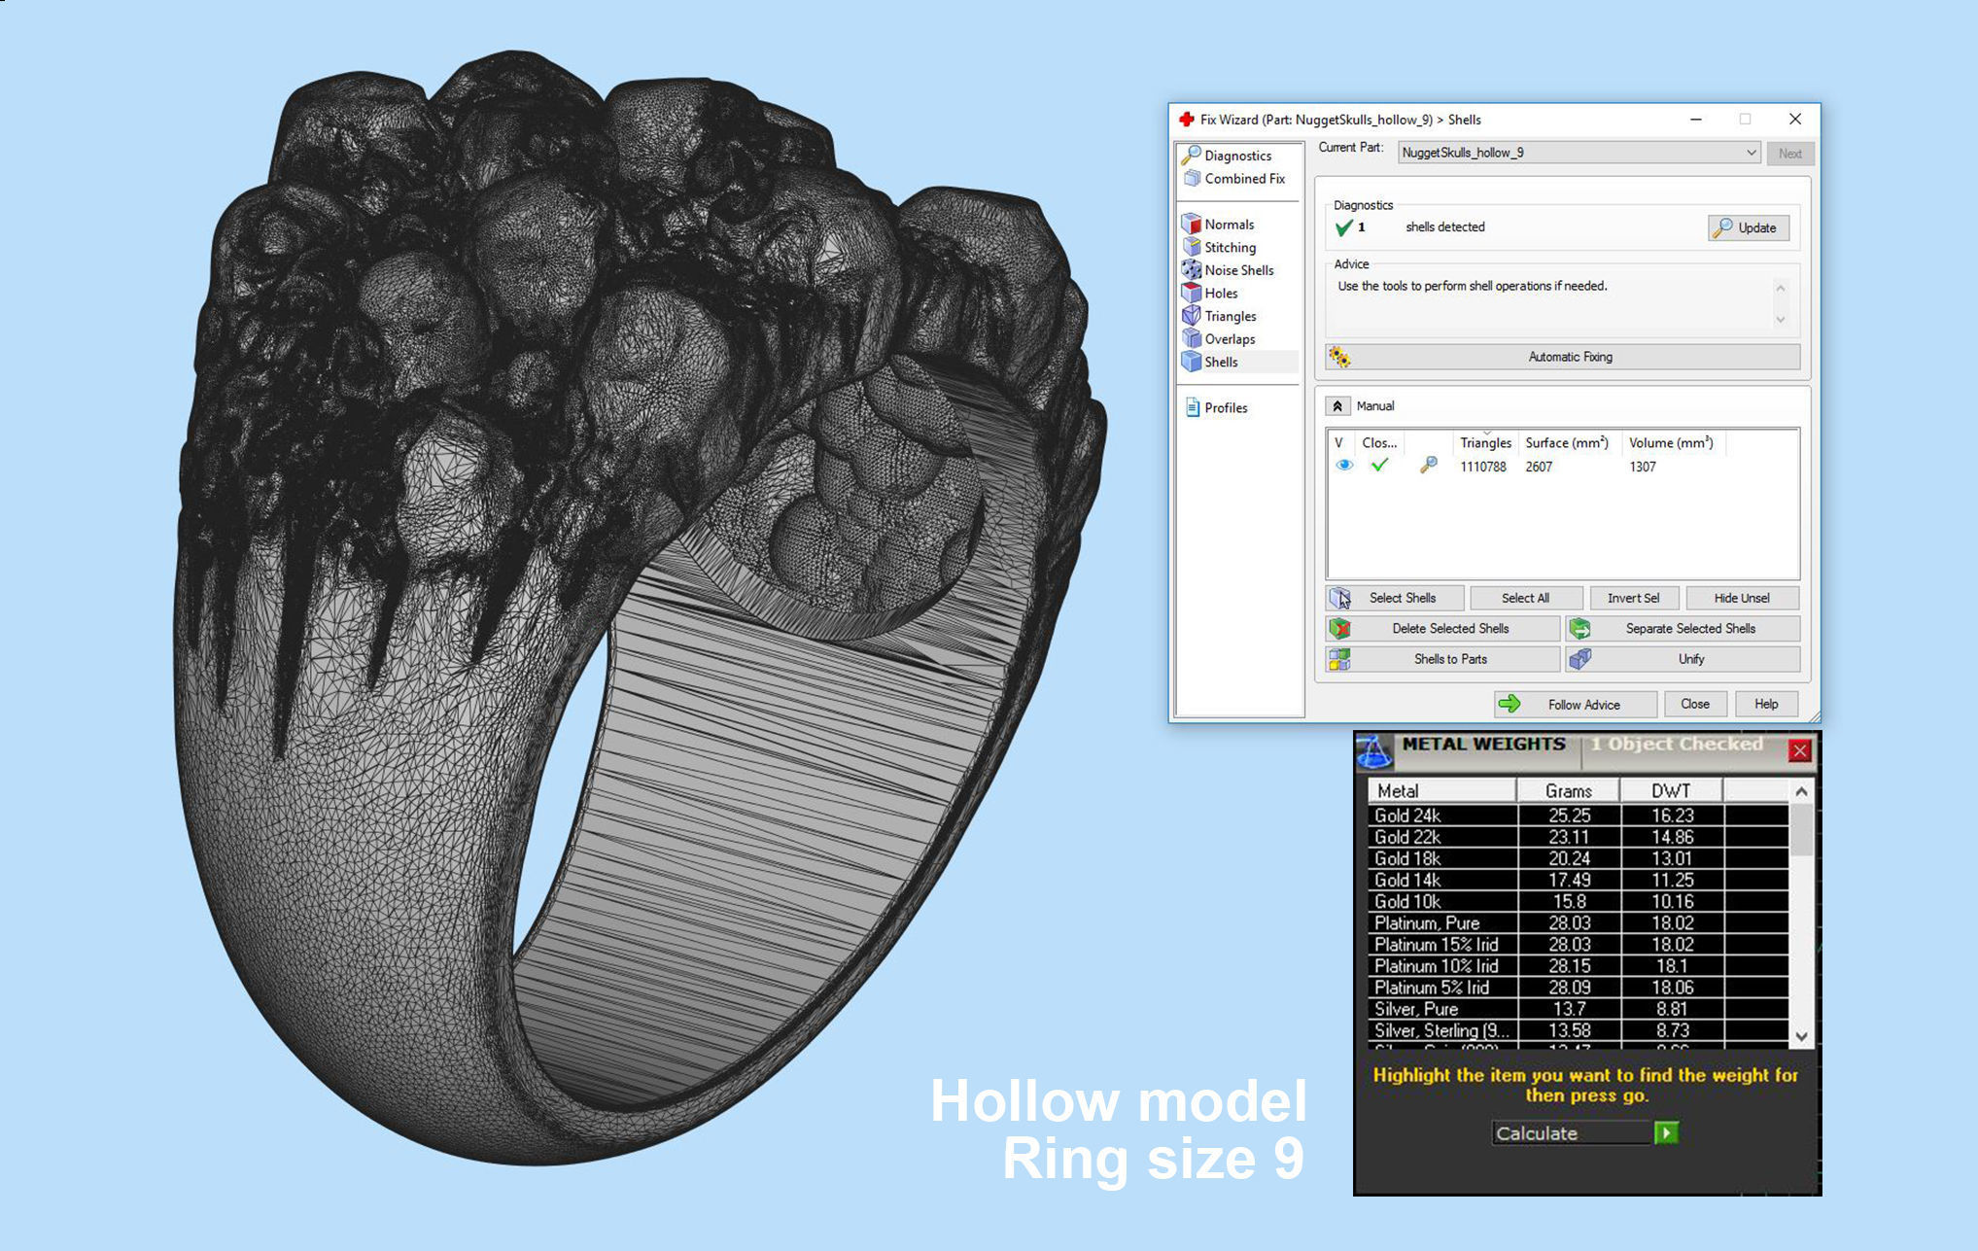Collapse the Manual section
The width and height of the screenshot is (1978, 1251).
1337,406
